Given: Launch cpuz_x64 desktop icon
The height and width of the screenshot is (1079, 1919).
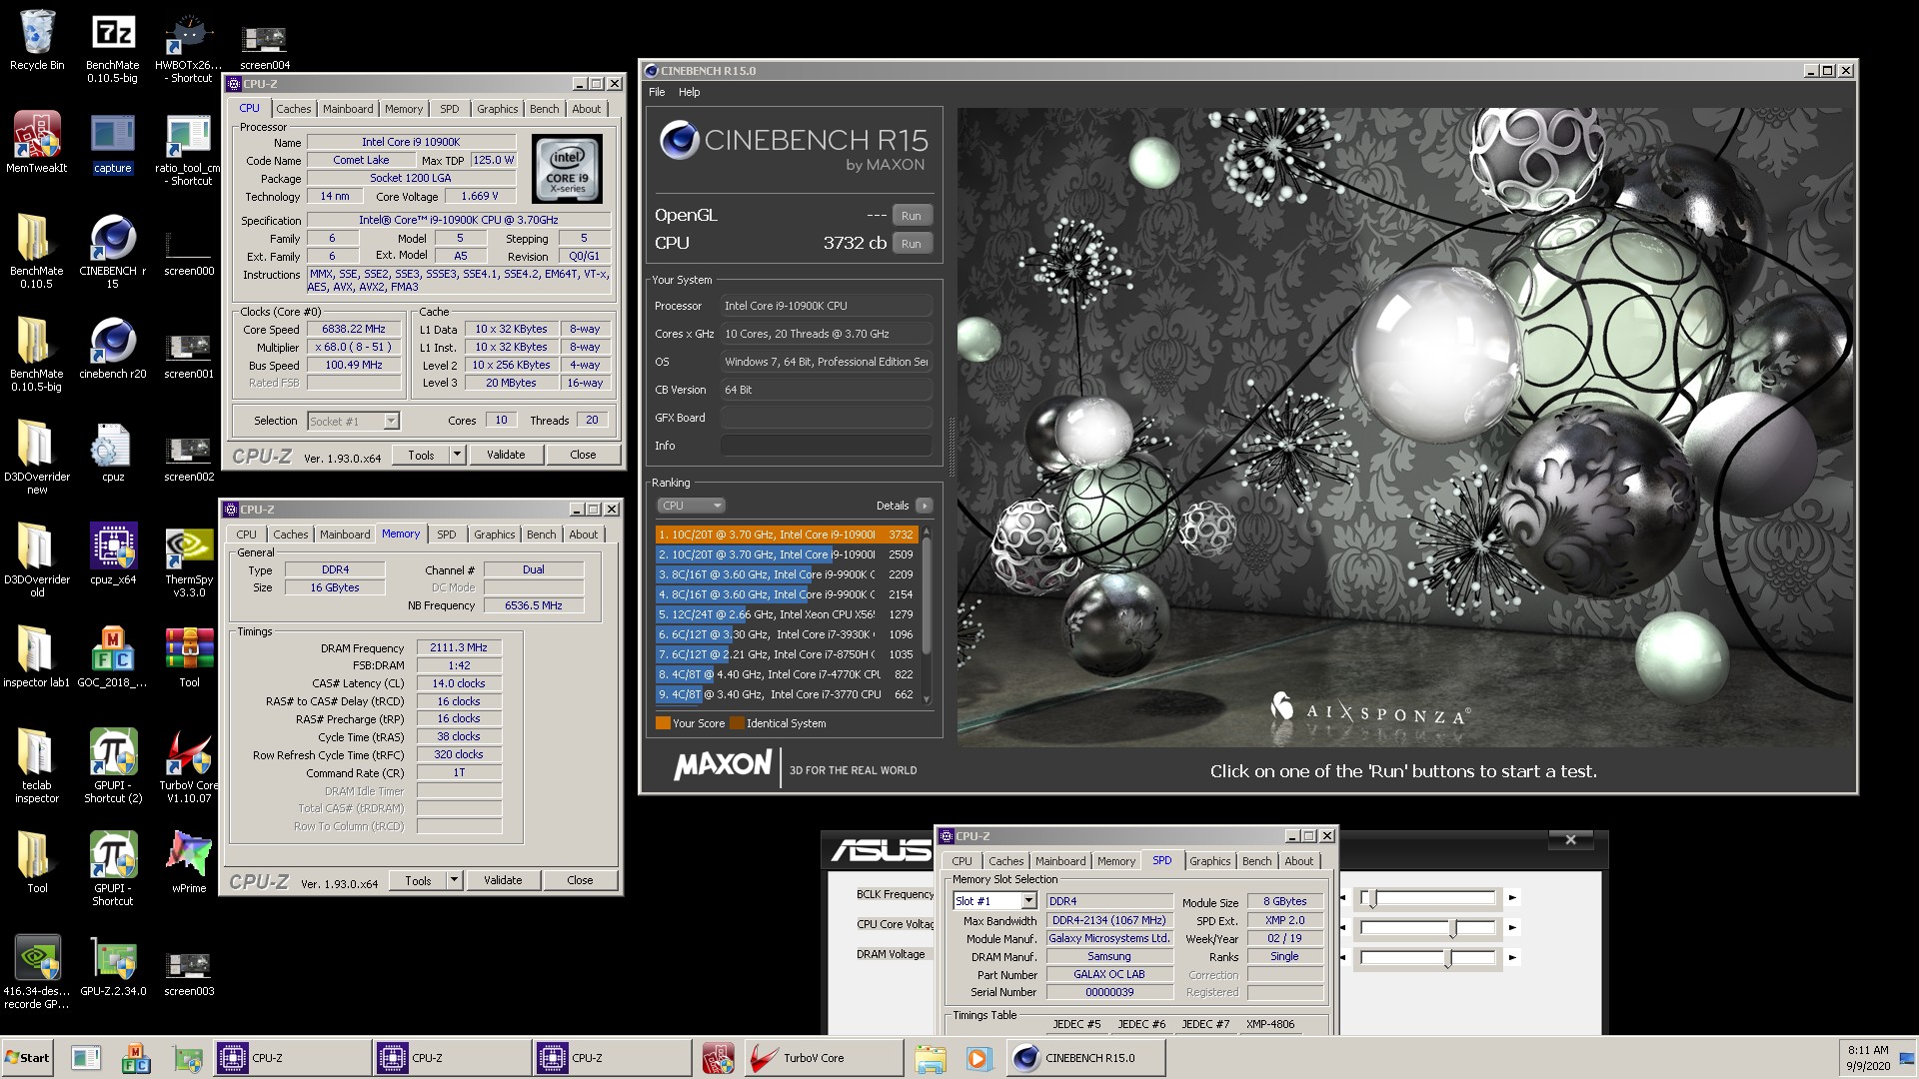Looking at the screenshot, I should click(113, 553).
